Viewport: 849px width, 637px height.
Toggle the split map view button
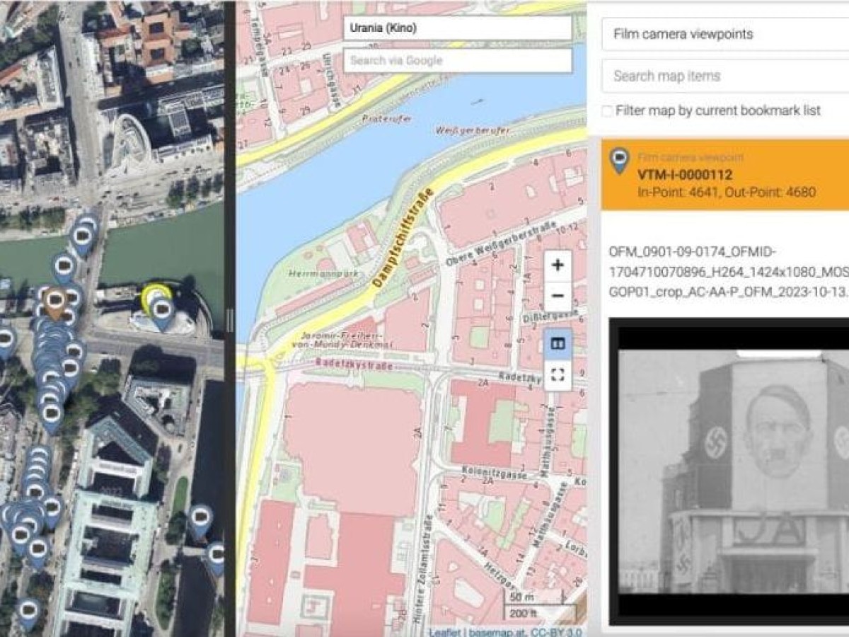click(x=558, y=344)
